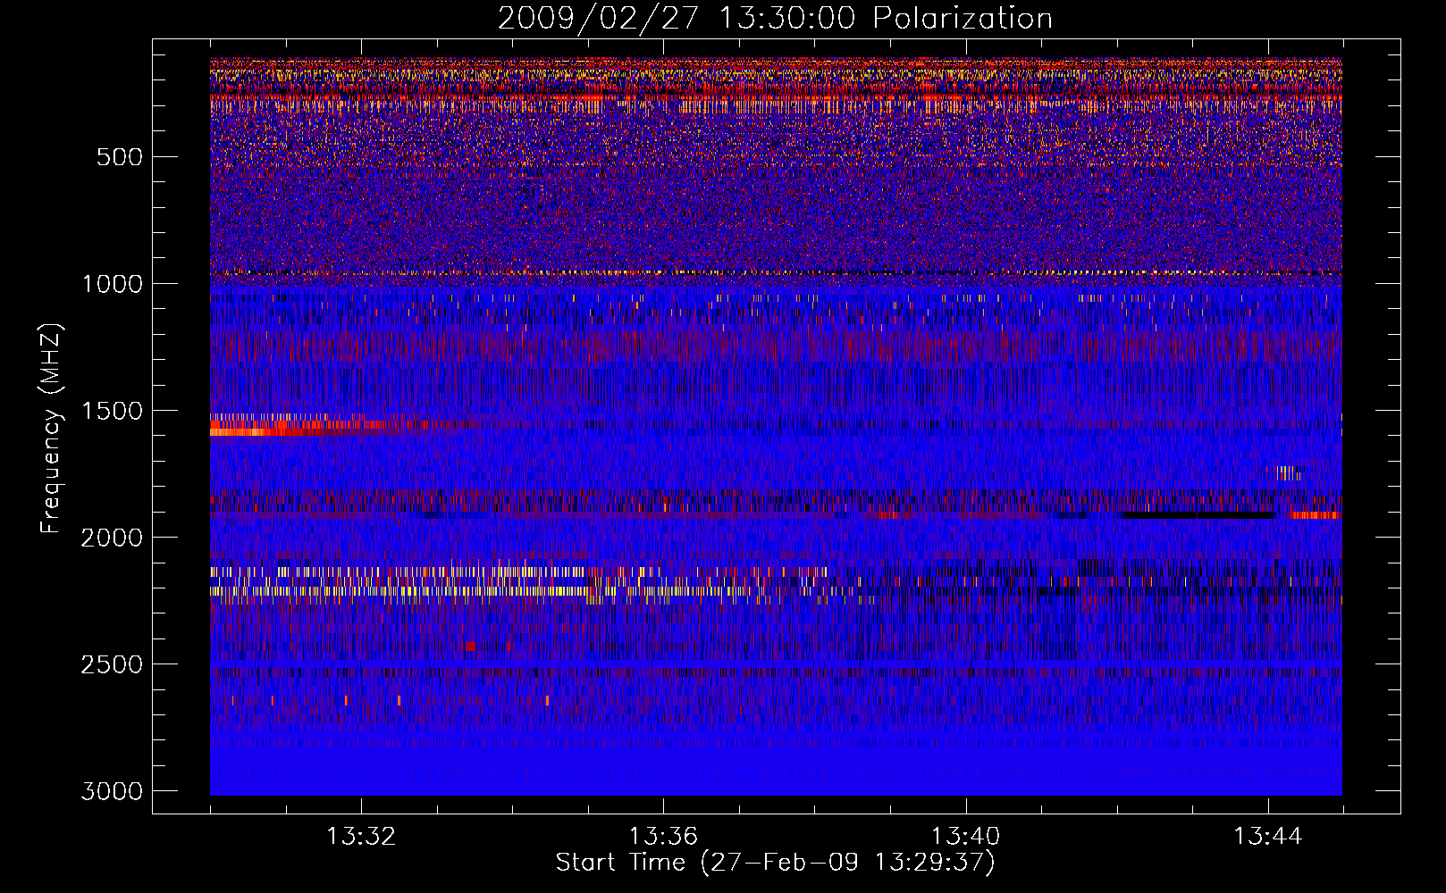1446x893 pixels.
Task: Select the 1500 frequency tick label
Action: [x=112, y=411]
